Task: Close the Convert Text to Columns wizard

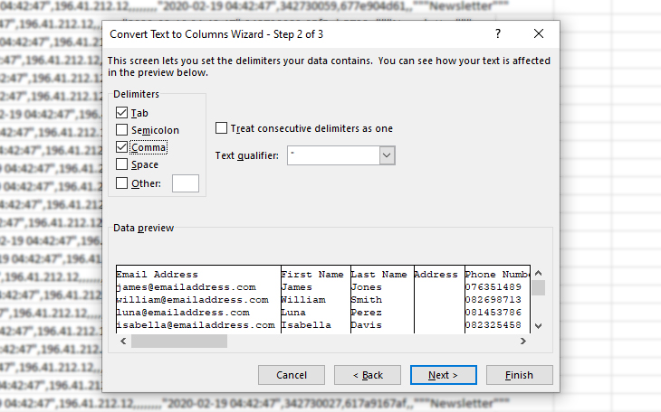Action: click(539, 33)
